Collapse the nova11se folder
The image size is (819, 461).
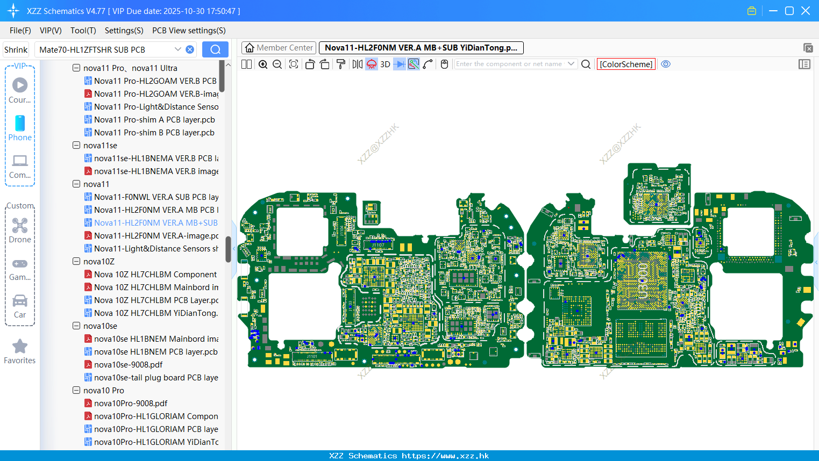[76, 146]
